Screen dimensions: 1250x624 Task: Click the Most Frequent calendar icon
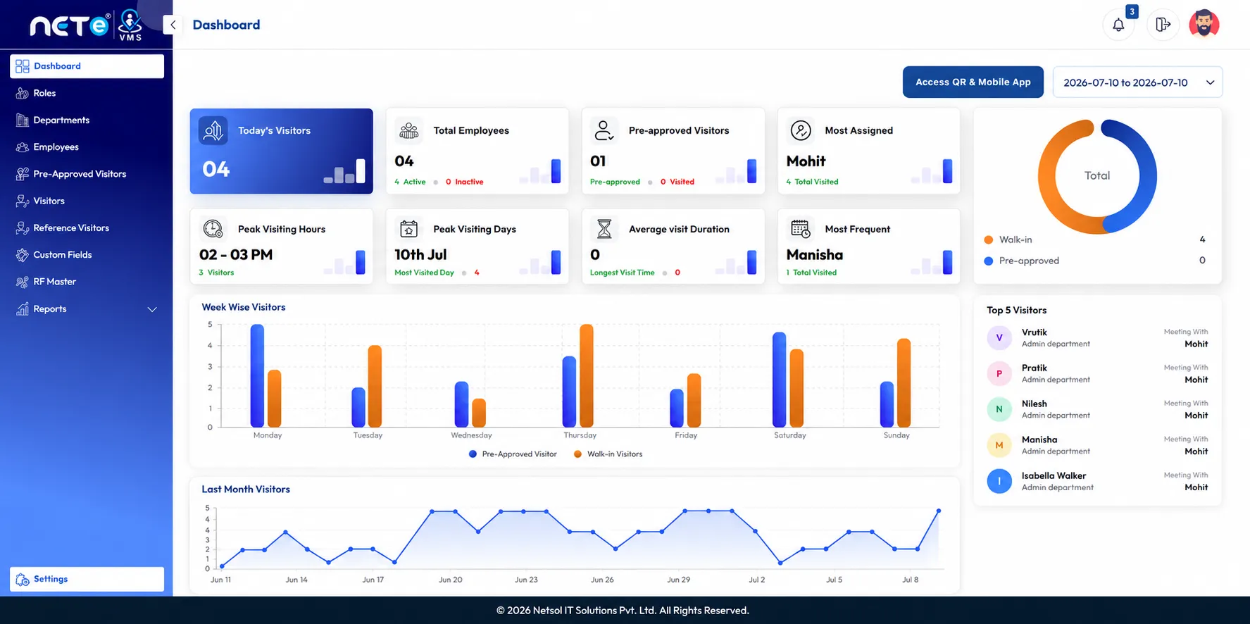[801, 229]
